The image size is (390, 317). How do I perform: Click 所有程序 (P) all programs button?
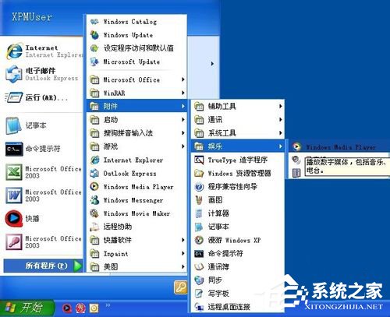(x=43, y=266)
